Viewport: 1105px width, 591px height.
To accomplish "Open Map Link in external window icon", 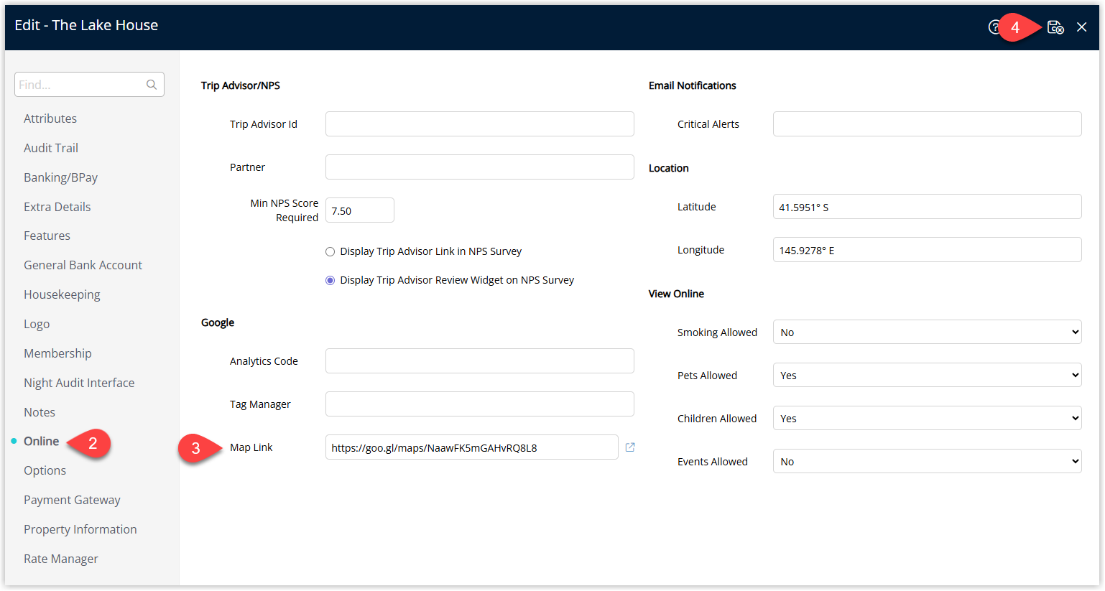I will [630, 447].
